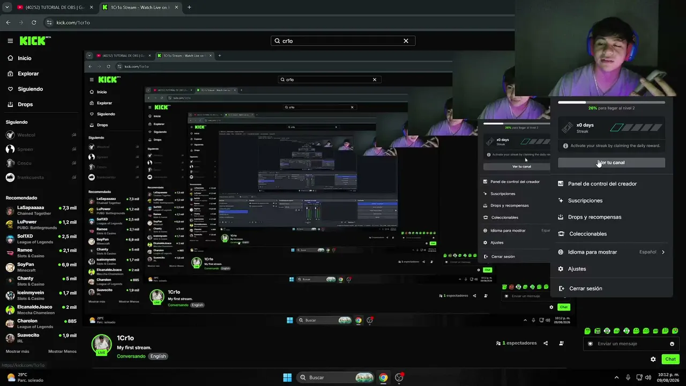Click the English language tag
686x386 pixels.
[x=158, y=357]
